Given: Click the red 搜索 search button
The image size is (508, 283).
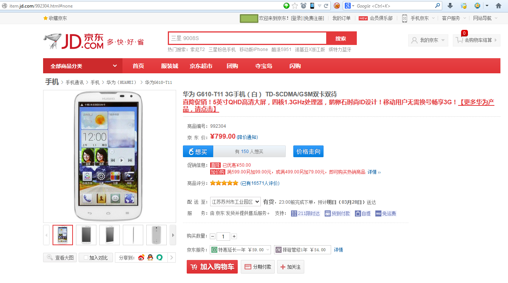Looking at the screenshot, I should [341, 38].
